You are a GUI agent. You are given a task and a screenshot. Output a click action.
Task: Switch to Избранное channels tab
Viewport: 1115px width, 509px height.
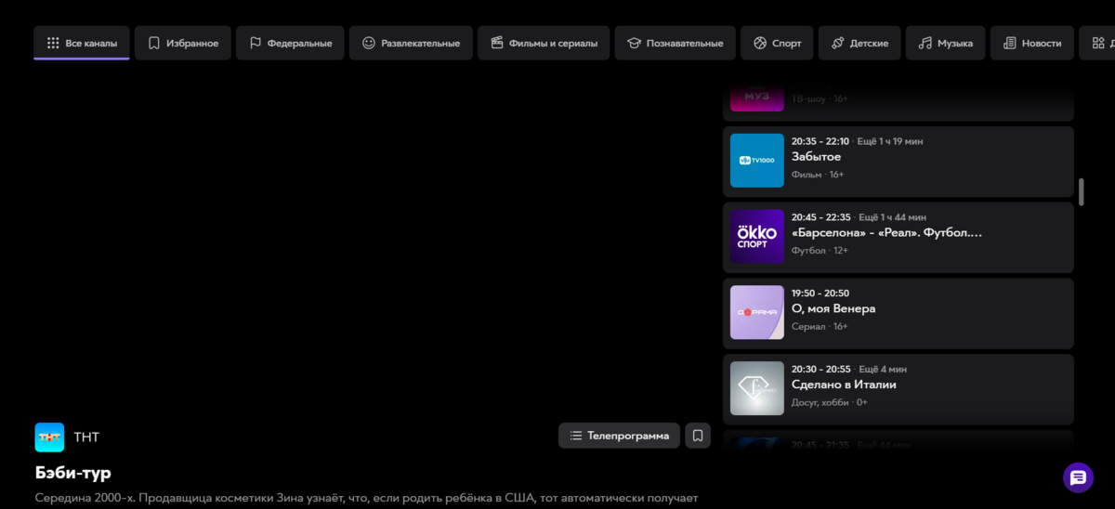coord(183,43)
